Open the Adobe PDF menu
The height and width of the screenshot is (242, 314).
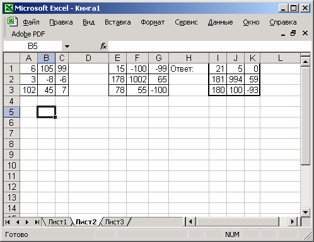click(x=28, y=34)
